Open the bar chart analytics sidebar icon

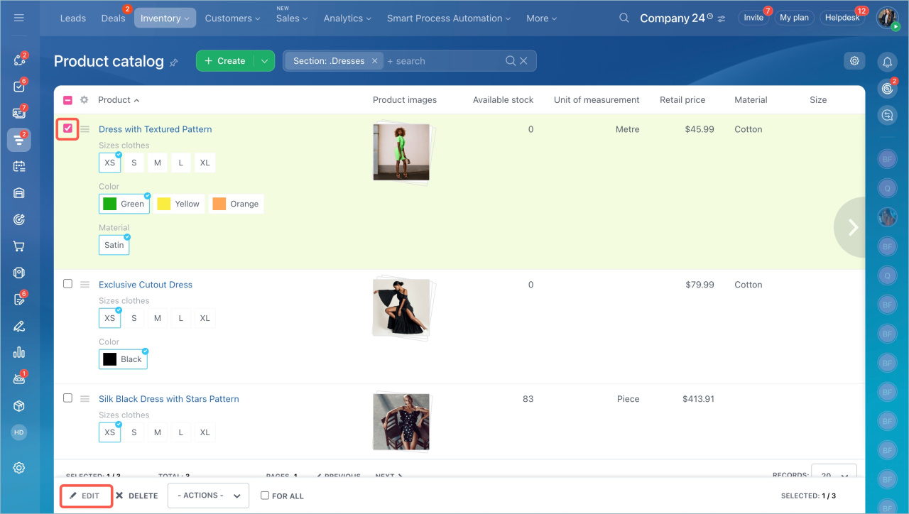[x=19, y=352]
